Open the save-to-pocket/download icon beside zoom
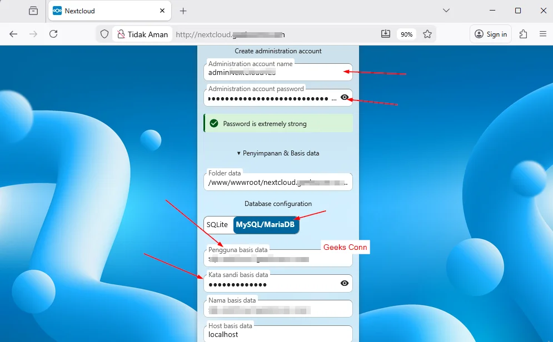Viewport: 553px width, 342px height. 386,34
